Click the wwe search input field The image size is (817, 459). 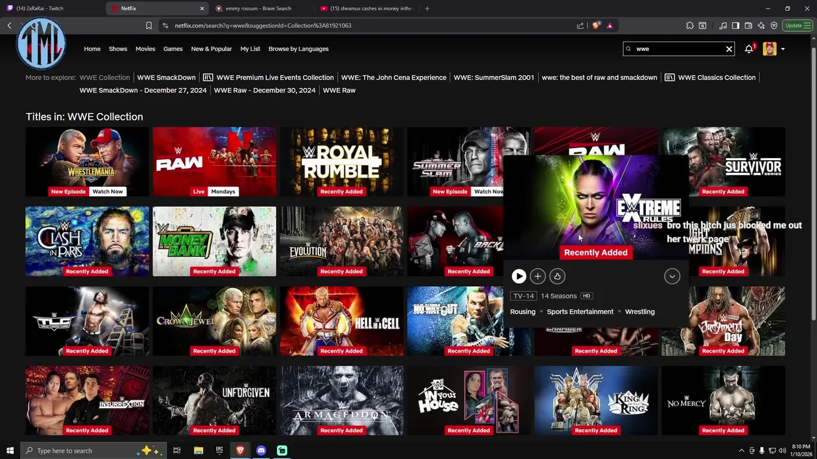(678, 48)
